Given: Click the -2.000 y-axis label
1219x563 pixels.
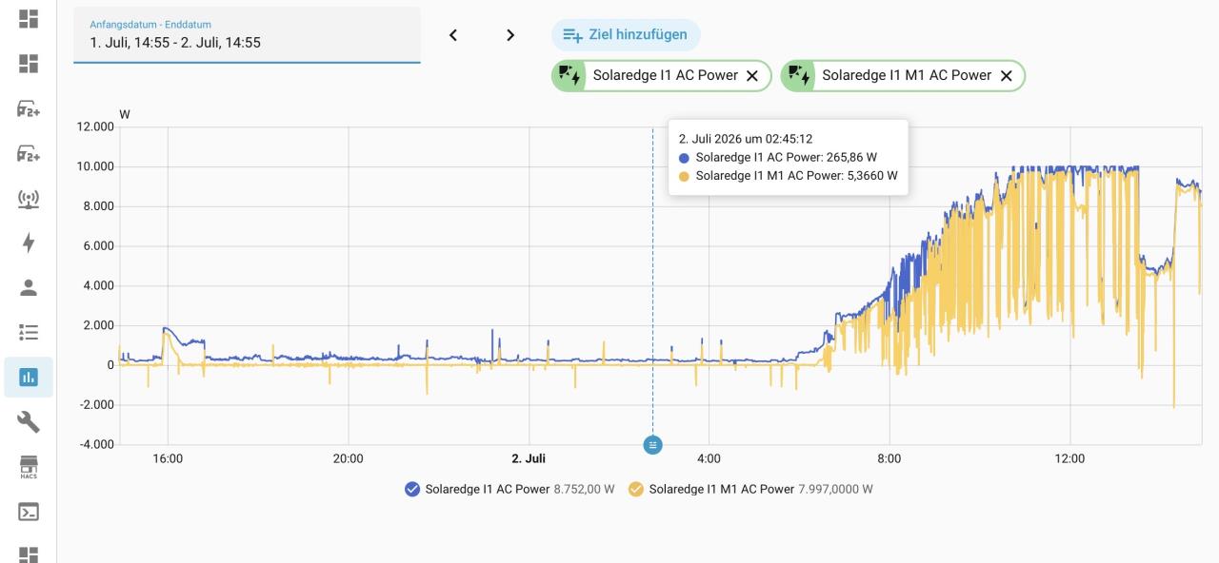Looking at the screenshot, I should tap(95, 404).
